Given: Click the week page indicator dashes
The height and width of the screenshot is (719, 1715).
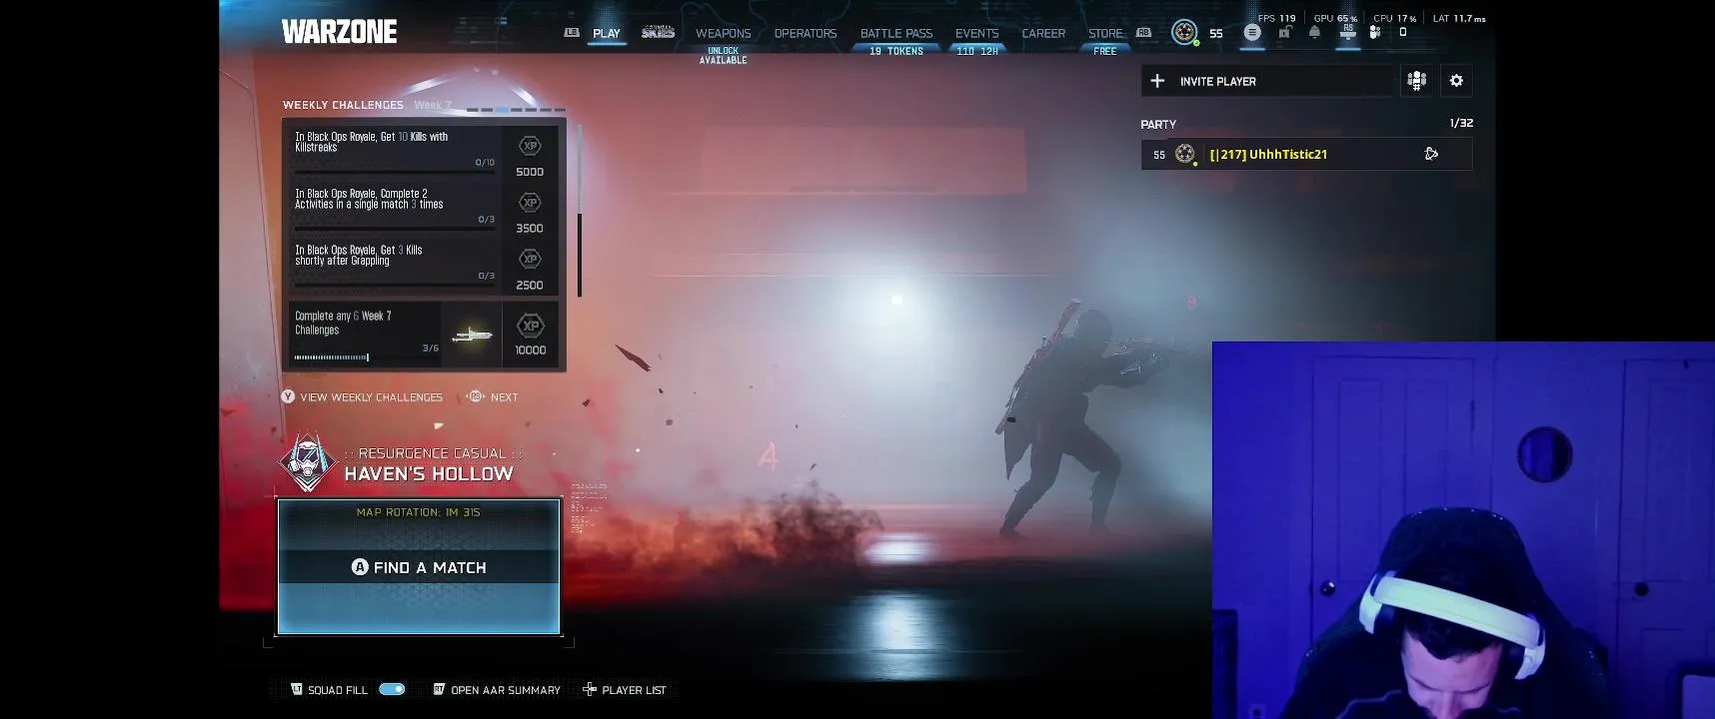Looking at the screenshot, I should click(x=516, y=109).
